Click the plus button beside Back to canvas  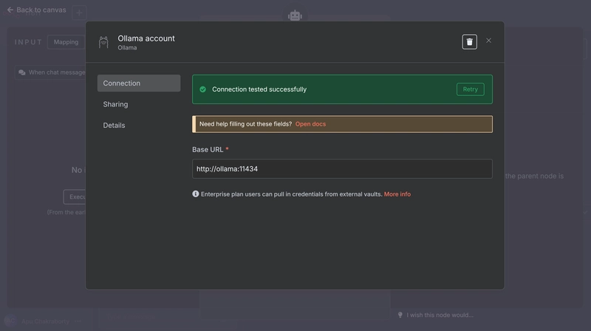pyautogui.click(x=79, y=13)
